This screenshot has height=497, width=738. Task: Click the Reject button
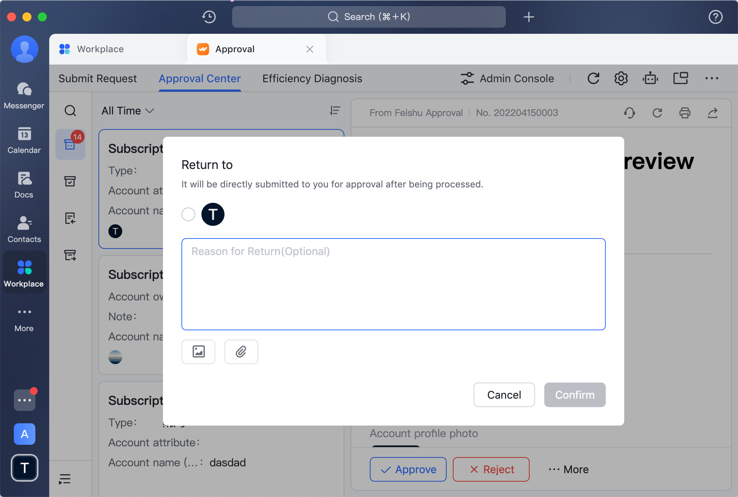click(x=491, y=469)
